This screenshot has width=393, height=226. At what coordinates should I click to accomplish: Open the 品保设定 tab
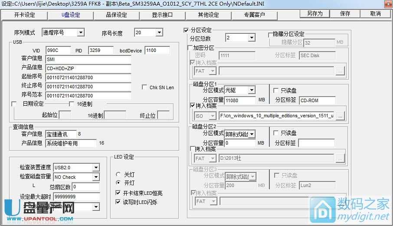point(116,15)
